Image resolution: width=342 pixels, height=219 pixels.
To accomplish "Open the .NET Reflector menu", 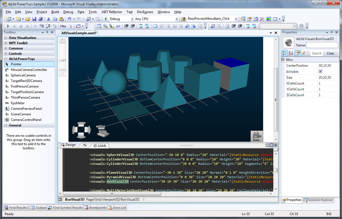I will tap(111, 12).
